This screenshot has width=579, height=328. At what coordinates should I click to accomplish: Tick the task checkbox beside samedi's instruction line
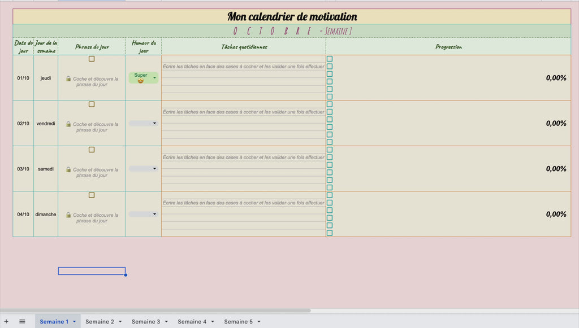(x=330, y=157)
